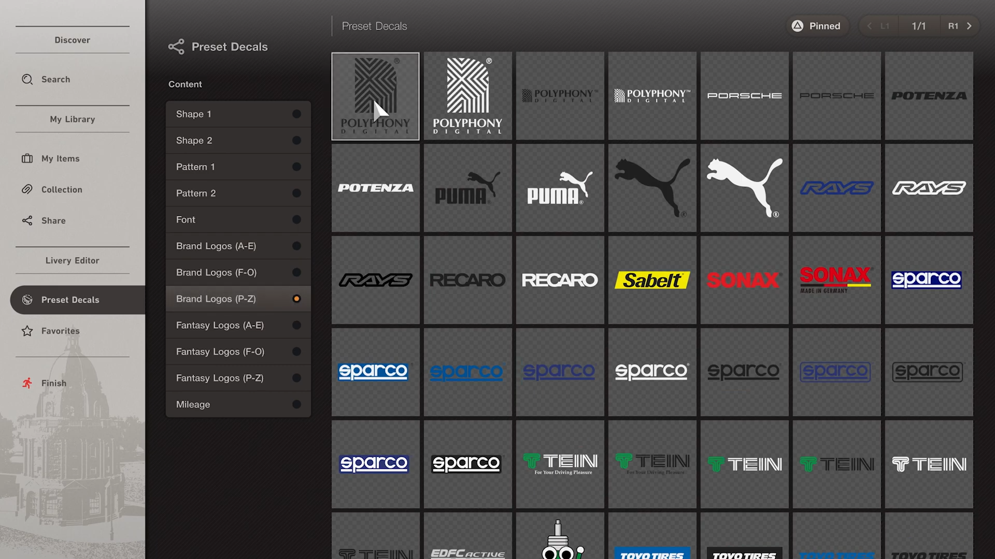Click the Share icon in the sidebar
Screen dimensions: 995x559
tap(27, 220)
